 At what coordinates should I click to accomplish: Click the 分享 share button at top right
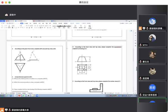point(130,23)
